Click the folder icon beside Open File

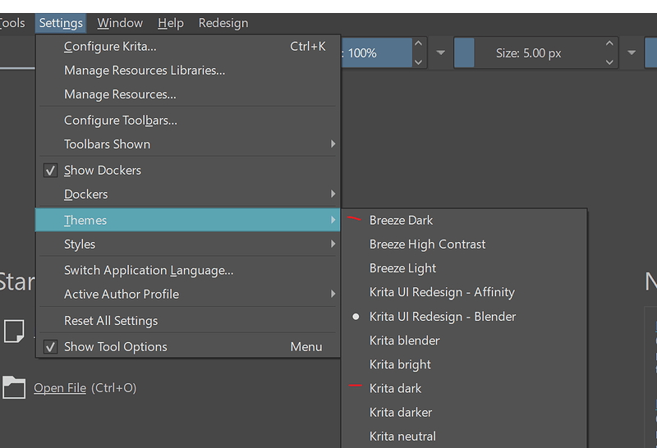pyautogui.click(x=14, y=386)
